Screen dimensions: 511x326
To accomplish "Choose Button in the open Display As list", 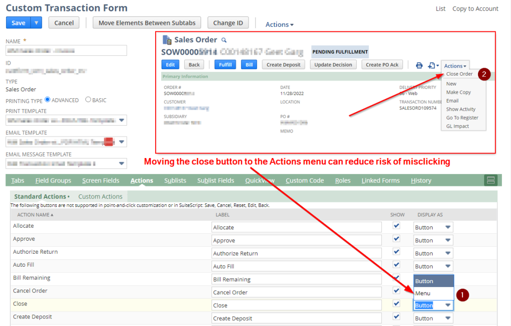I will (x=434, y=281).
